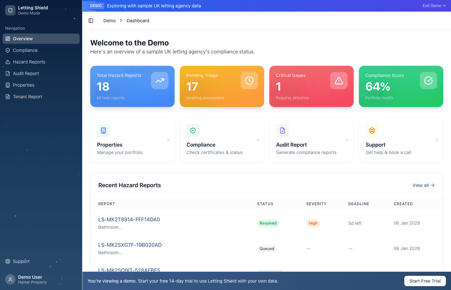
Task: Click the warning icon on Critical Issues card
Action: [x=339, y=81]
